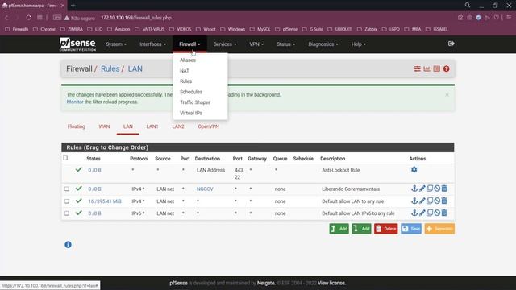
Task: Reload the page with browser refresh icon
Action: pos(29,18)
